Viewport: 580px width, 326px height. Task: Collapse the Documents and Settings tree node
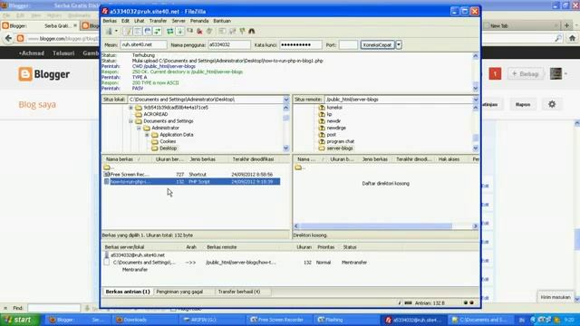click(130, 121)
